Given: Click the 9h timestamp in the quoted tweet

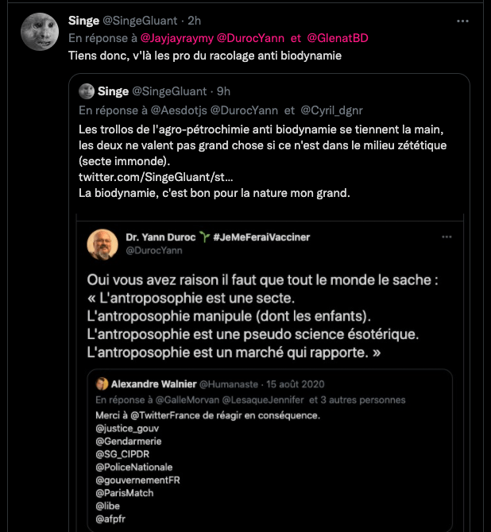Looking at the screenshot, I should [223, 91].
